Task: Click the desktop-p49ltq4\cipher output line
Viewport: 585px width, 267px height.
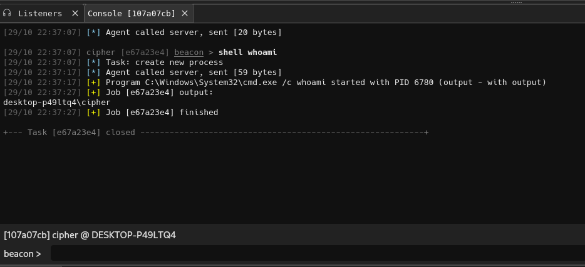Action: (57, 103)
